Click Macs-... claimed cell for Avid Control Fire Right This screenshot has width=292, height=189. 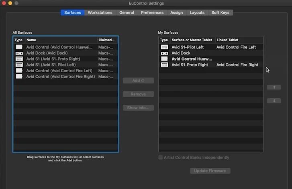[106, 77]
